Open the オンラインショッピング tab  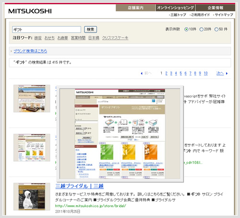[x=175, y=8]
